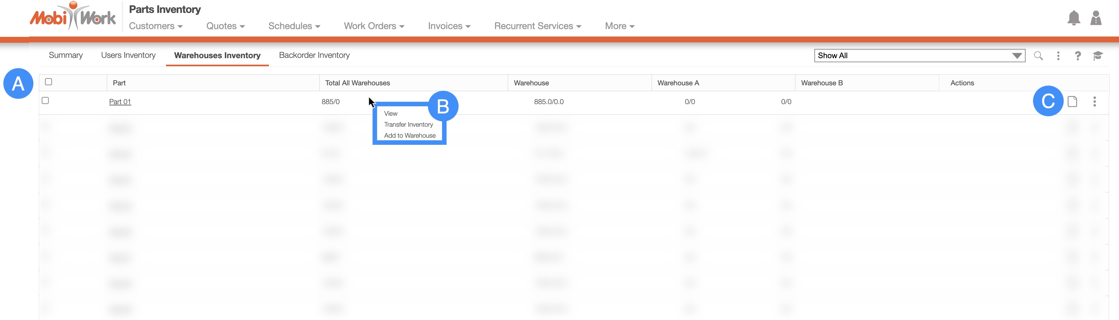
Task: Switch to the Backorder Inventory tab
Action: 314,55
